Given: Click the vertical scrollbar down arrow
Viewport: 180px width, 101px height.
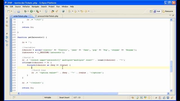Looking at the screenshot, I should 171,90.
